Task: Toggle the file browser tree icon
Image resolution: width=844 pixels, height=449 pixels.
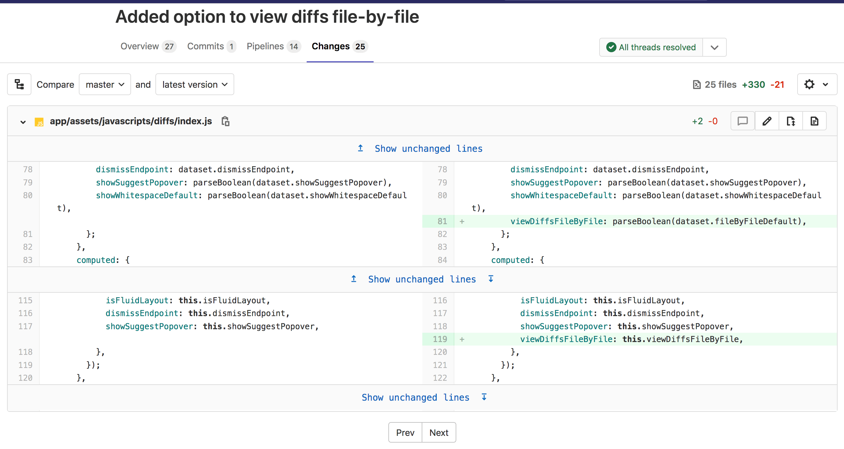Action: [19, 84]
